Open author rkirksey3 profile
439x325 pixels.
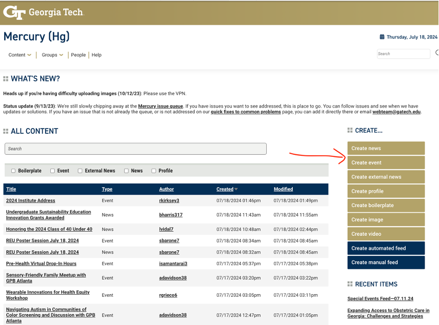click(169, 200)
